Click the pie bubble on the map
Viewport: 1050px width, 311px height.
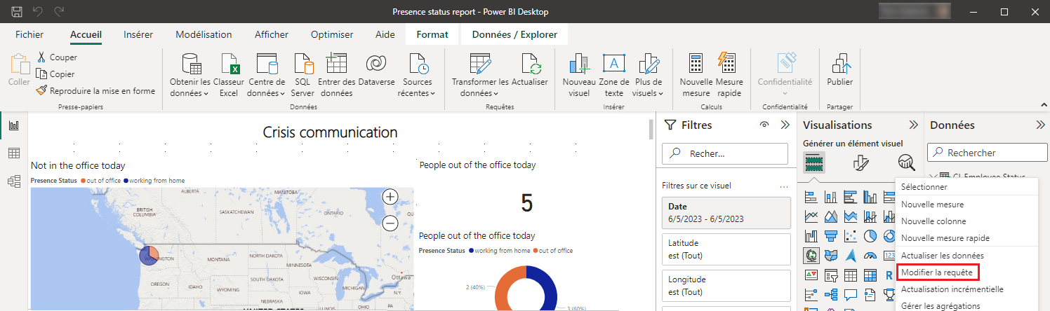click(x=150, y=256)
